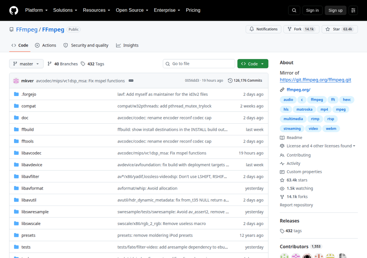Open the doc folder
Viewport: 367px width, 258px height.
click(25, 118)
